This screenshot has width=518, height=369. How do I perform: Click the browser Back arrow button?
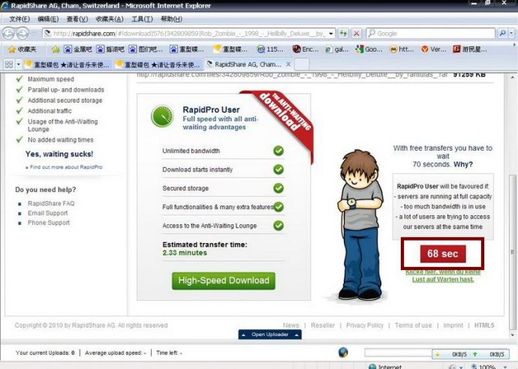[x=8, y=34]
